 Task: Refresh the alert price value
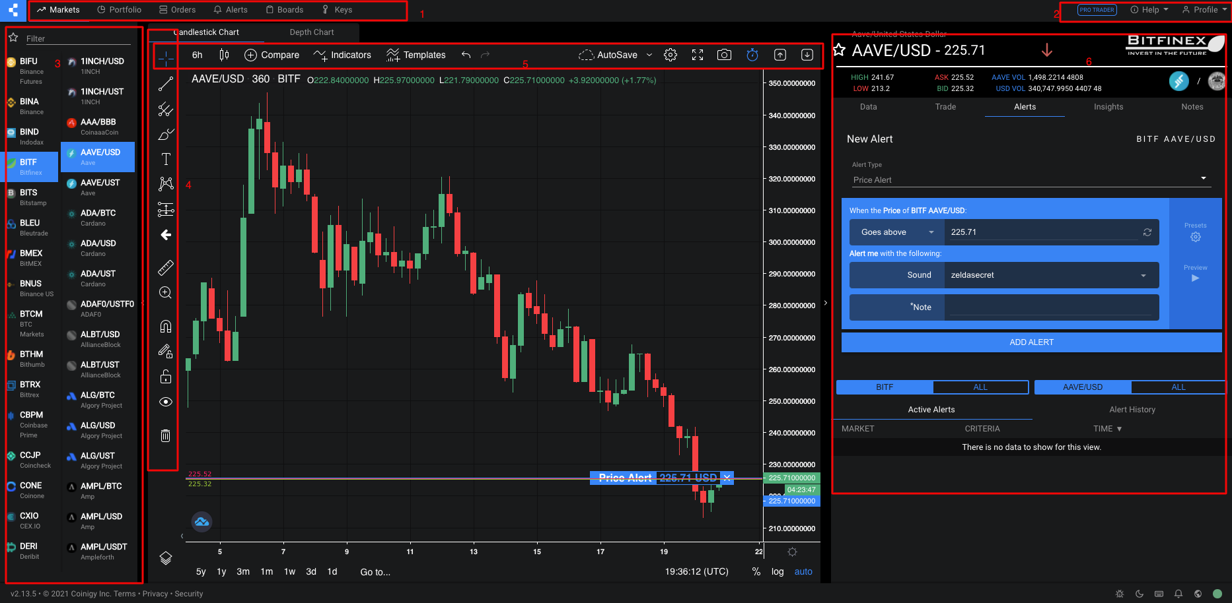pos(1147,232)
